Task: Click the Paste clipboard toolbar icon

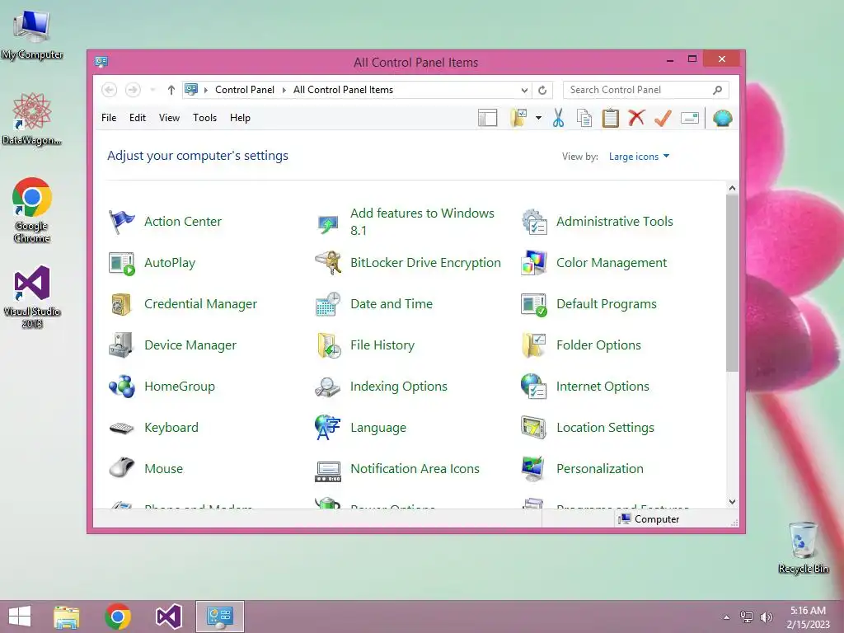Action: pos(611,118)
